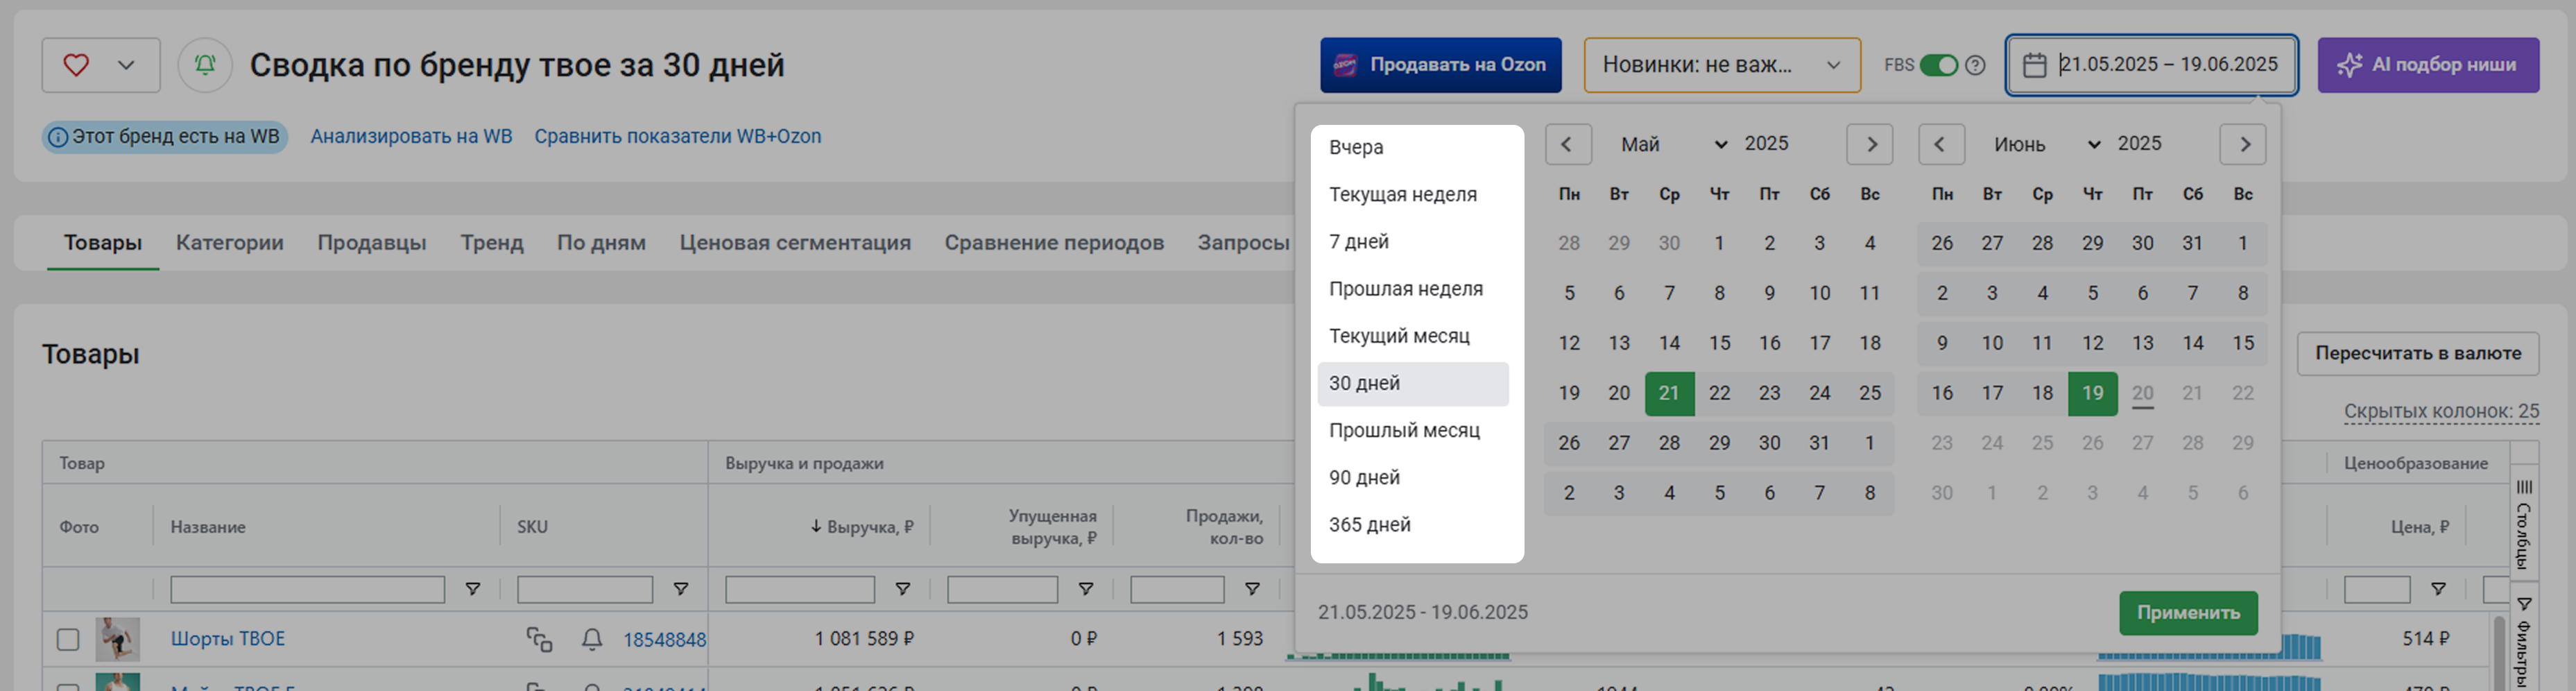Screen dimensions: 2576x691
Task: Switch to the Товары tab
Action: (103, 242)
